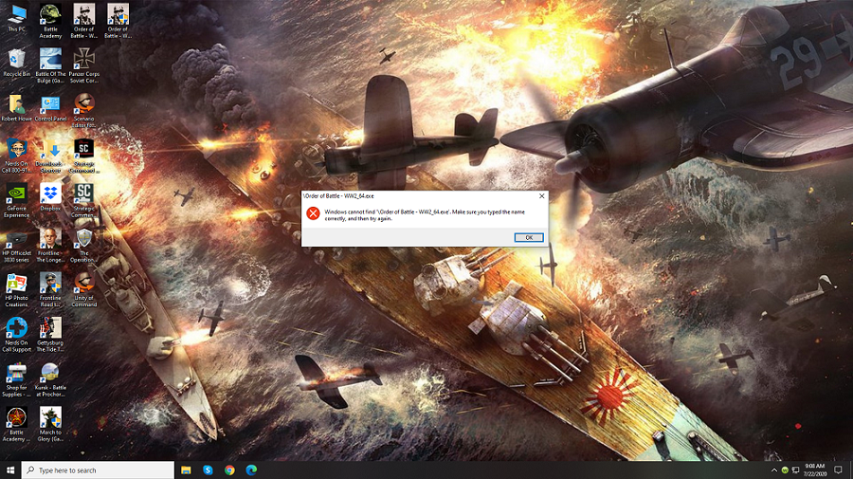Select the Battle Academy helmet shortcut icon

tap(50, 21)
